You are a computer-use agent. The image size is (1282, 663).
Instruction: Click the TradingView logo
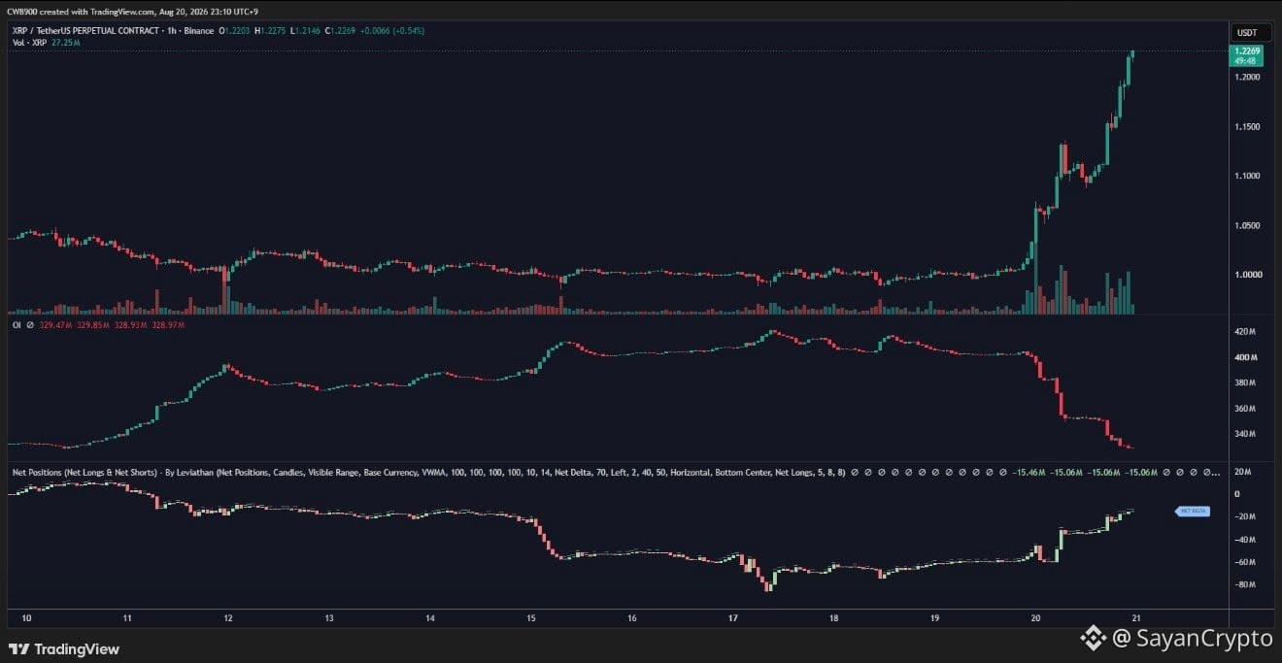tap(65, 648)
